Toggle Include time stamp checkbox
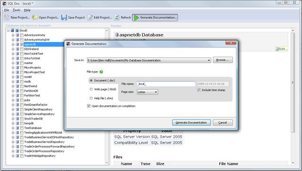The height and width of the screenshot is (171, 302). point(199,90)
